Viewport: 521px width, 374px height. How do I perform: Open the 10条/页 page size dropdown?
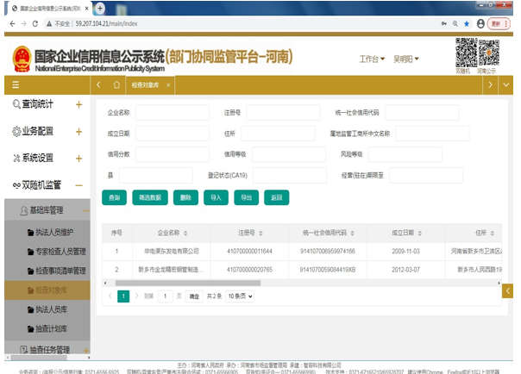[x=240, y=296]
